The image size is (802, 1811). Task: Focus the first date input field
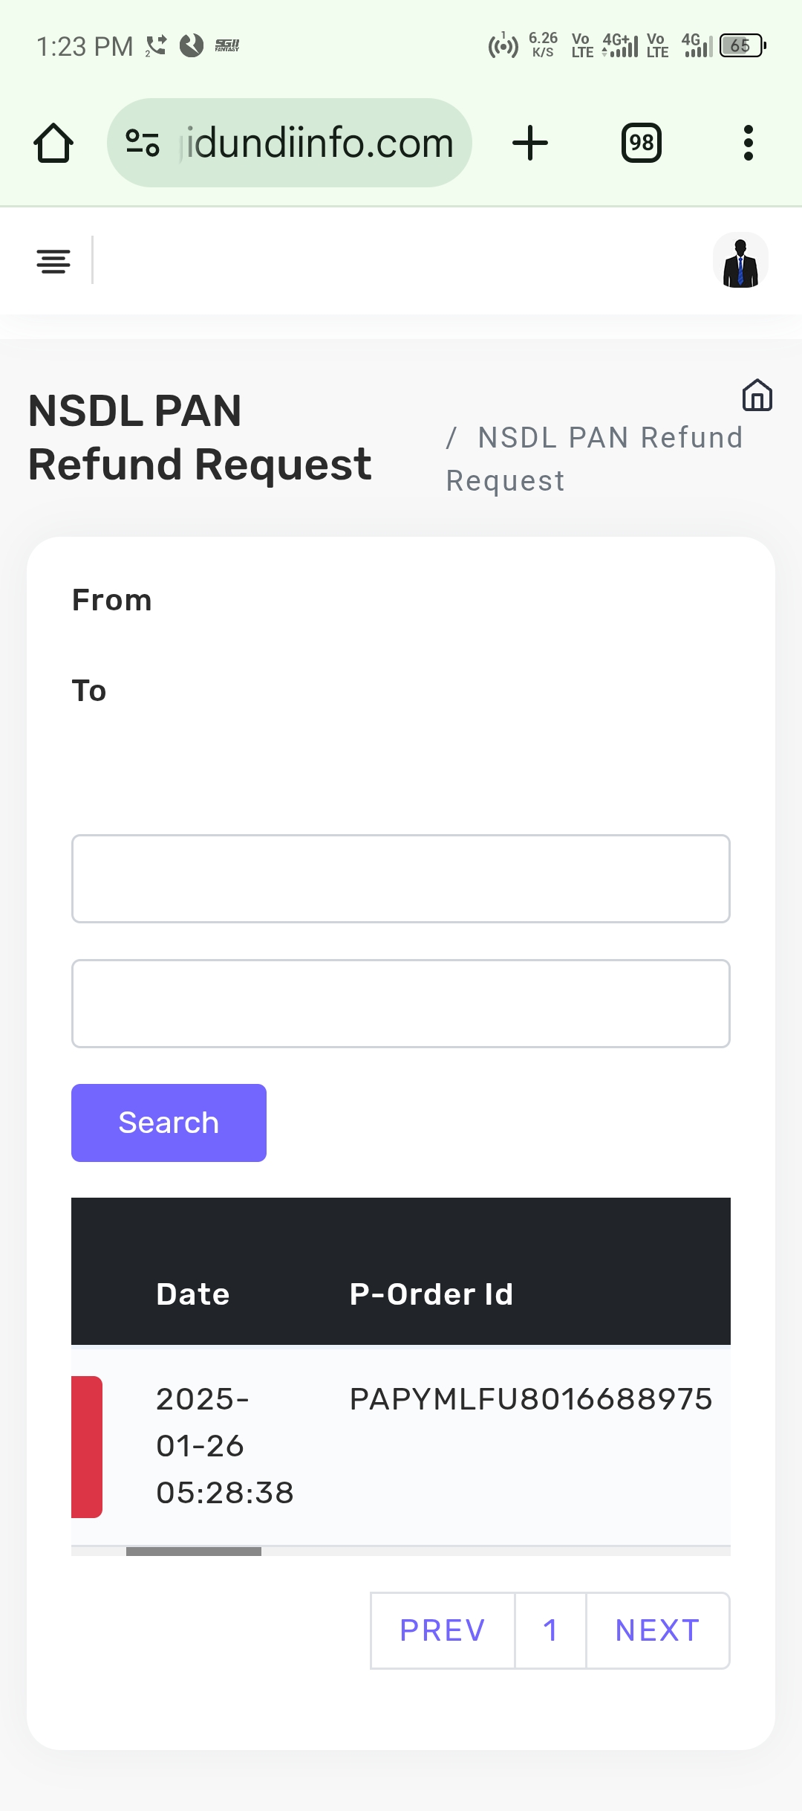(x=401, y=879)
